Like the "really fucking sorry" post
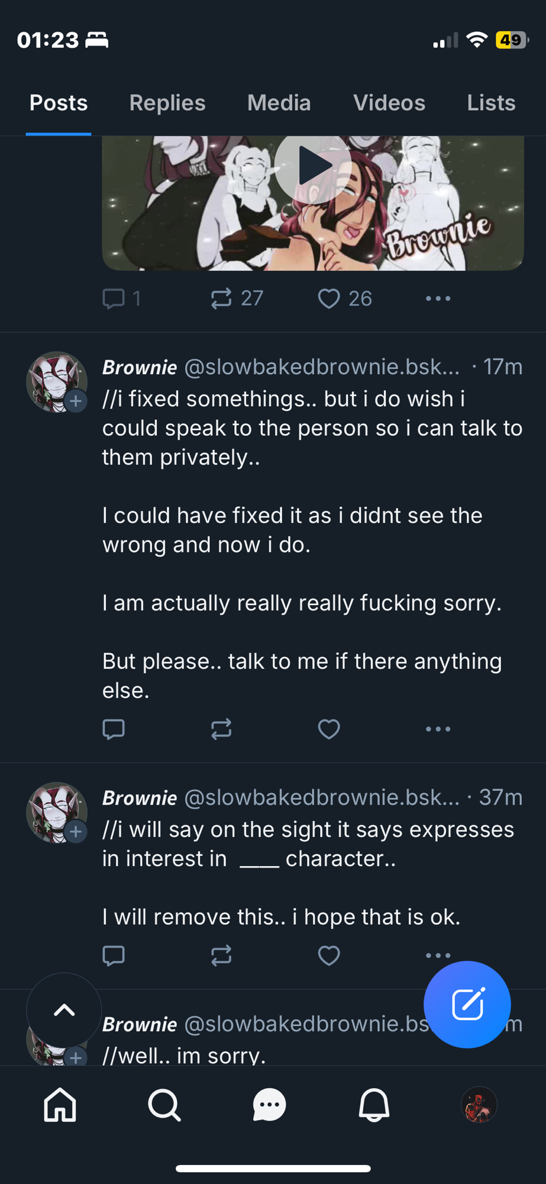Viewport: 546px width, 1184px height. [329, 729]
